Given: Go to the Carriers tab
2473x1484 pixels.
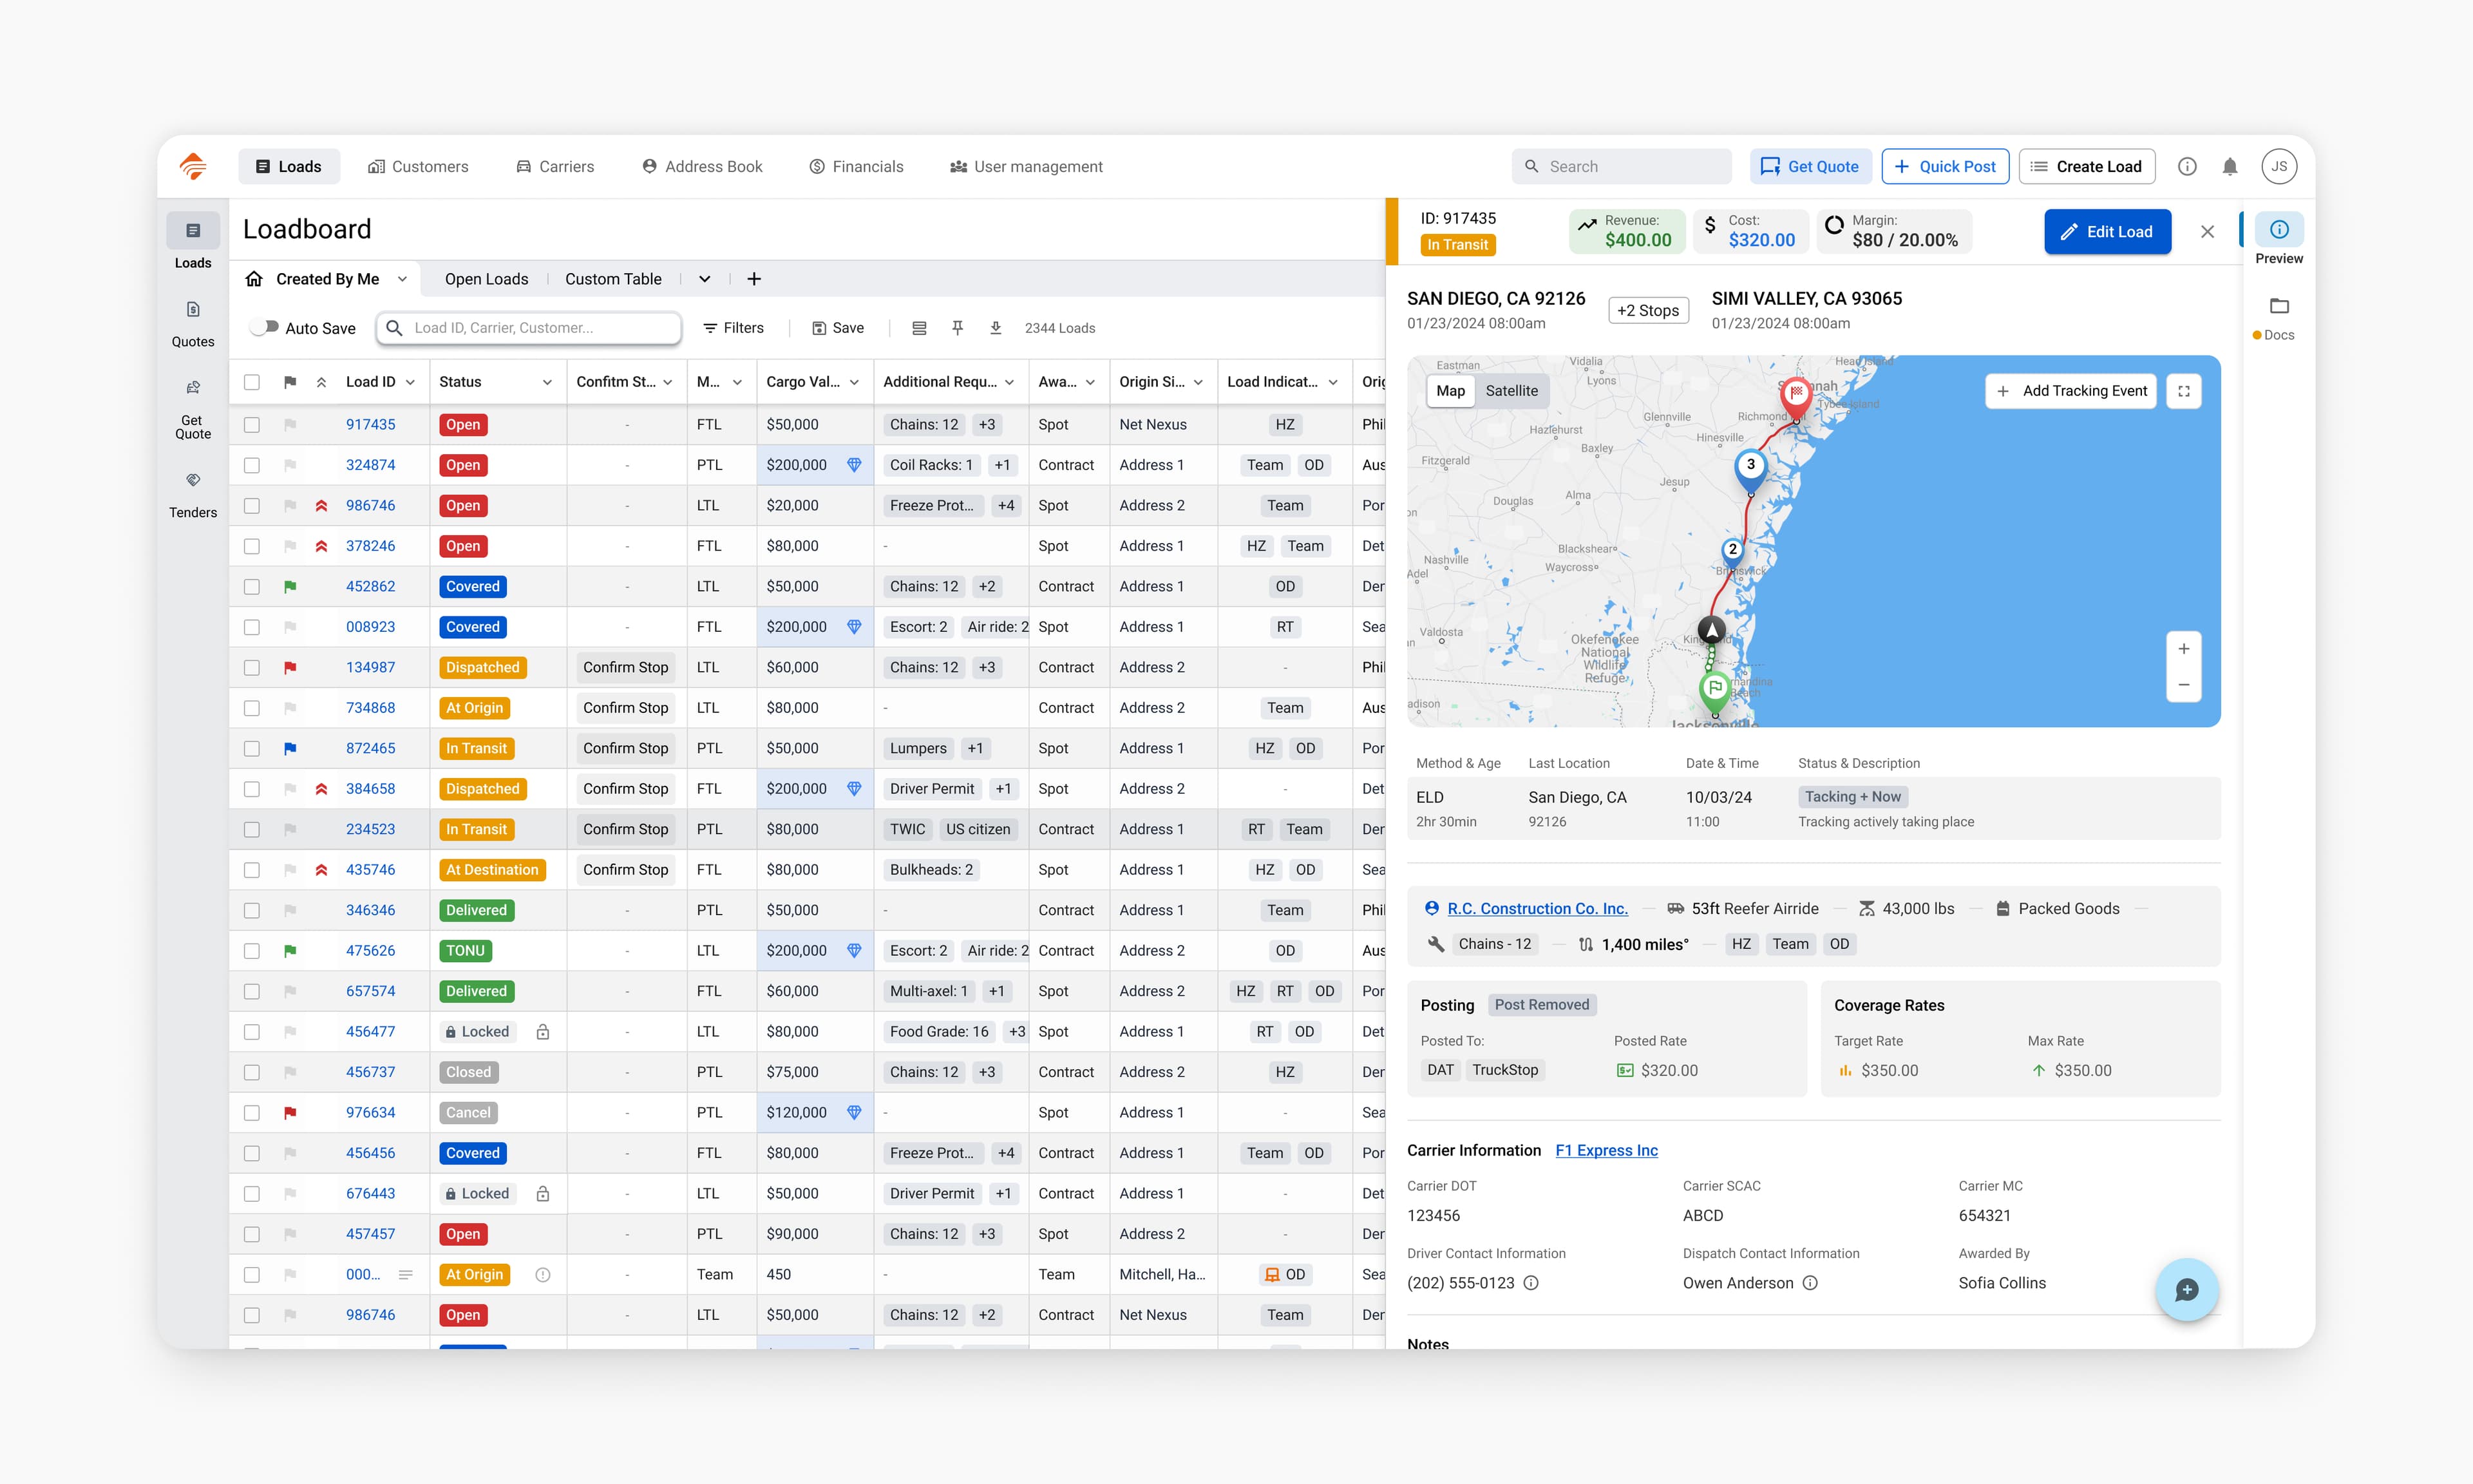Looking at the screenshot, I should click(x=554, y=167).
